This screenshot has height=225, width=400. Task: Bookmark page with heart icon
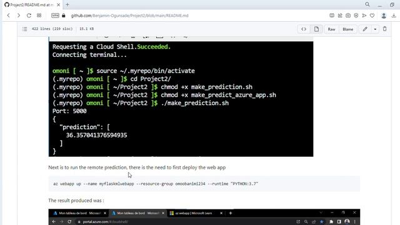click(372, 16)
